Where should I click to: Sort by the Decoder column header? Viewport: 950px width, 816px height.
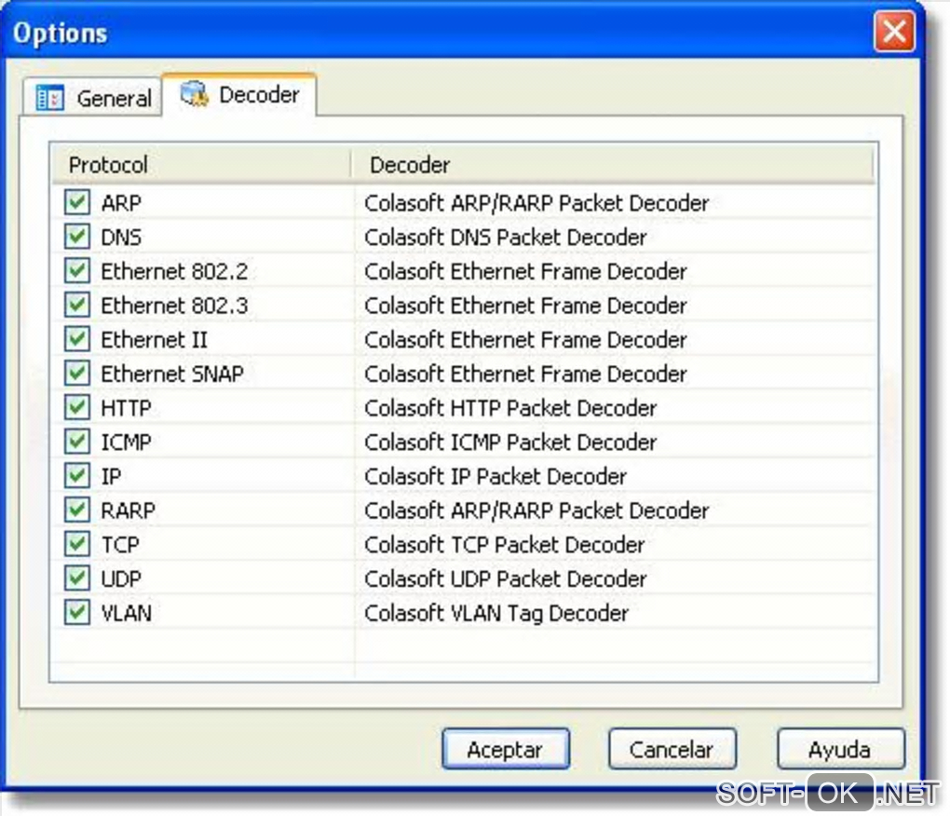click(x=613, y=165)
